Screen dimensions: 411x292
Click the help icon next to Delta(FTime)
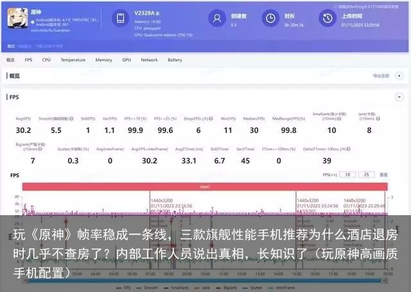coord(349,149)
